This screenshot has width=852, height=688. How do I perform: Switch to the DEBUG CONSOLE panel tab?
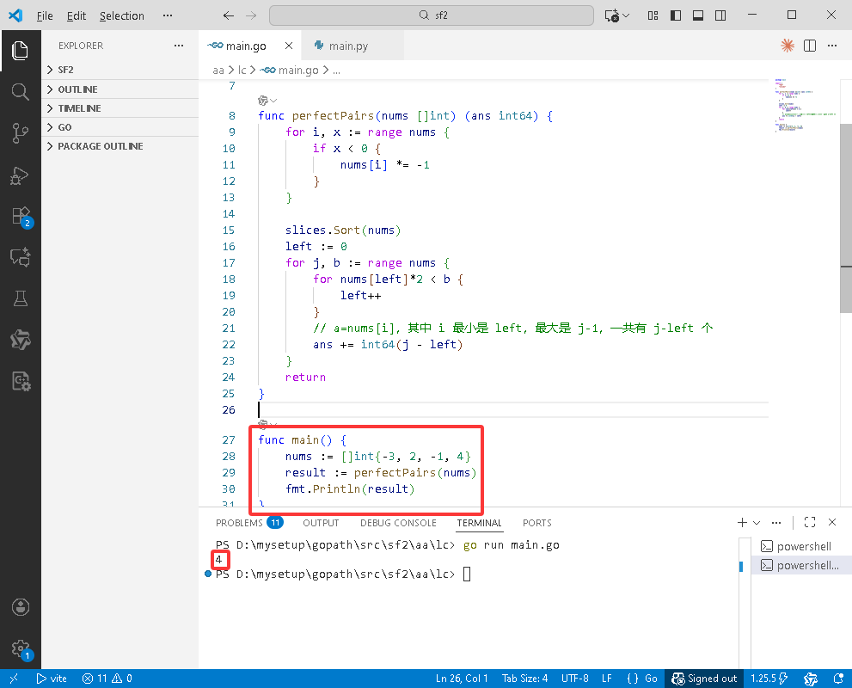[398, 523]
